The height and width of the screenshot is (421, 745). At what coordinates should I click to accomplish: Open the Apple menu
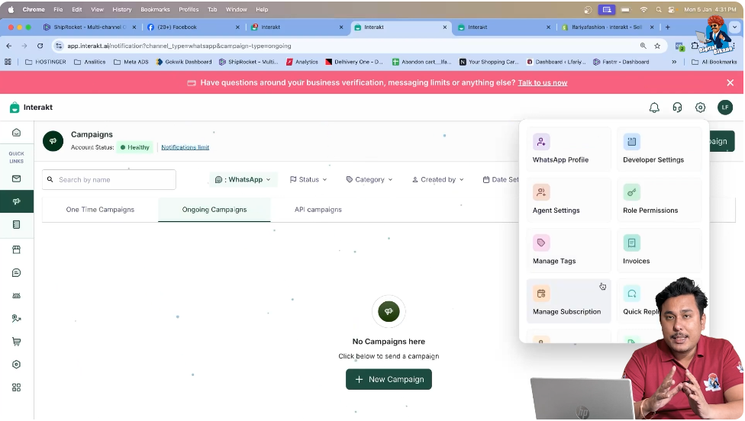11,9
